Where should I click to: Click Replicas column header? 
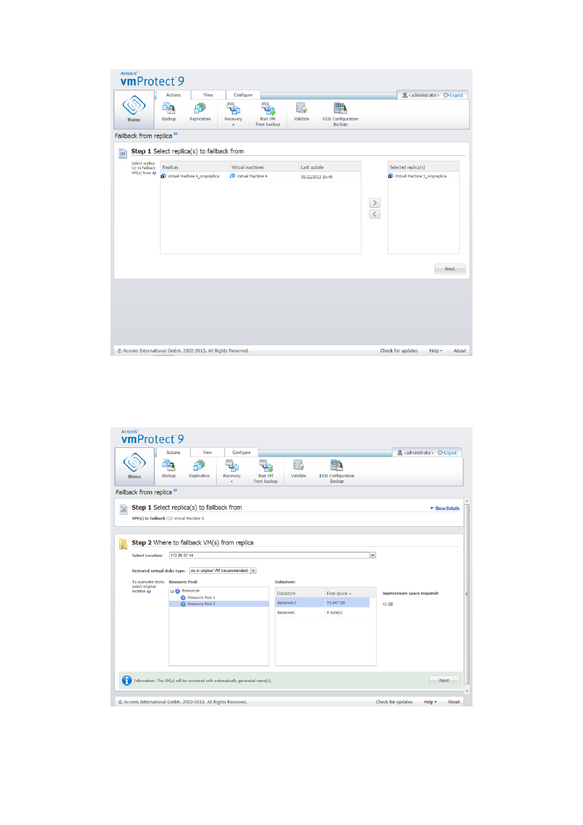[195, 167]
